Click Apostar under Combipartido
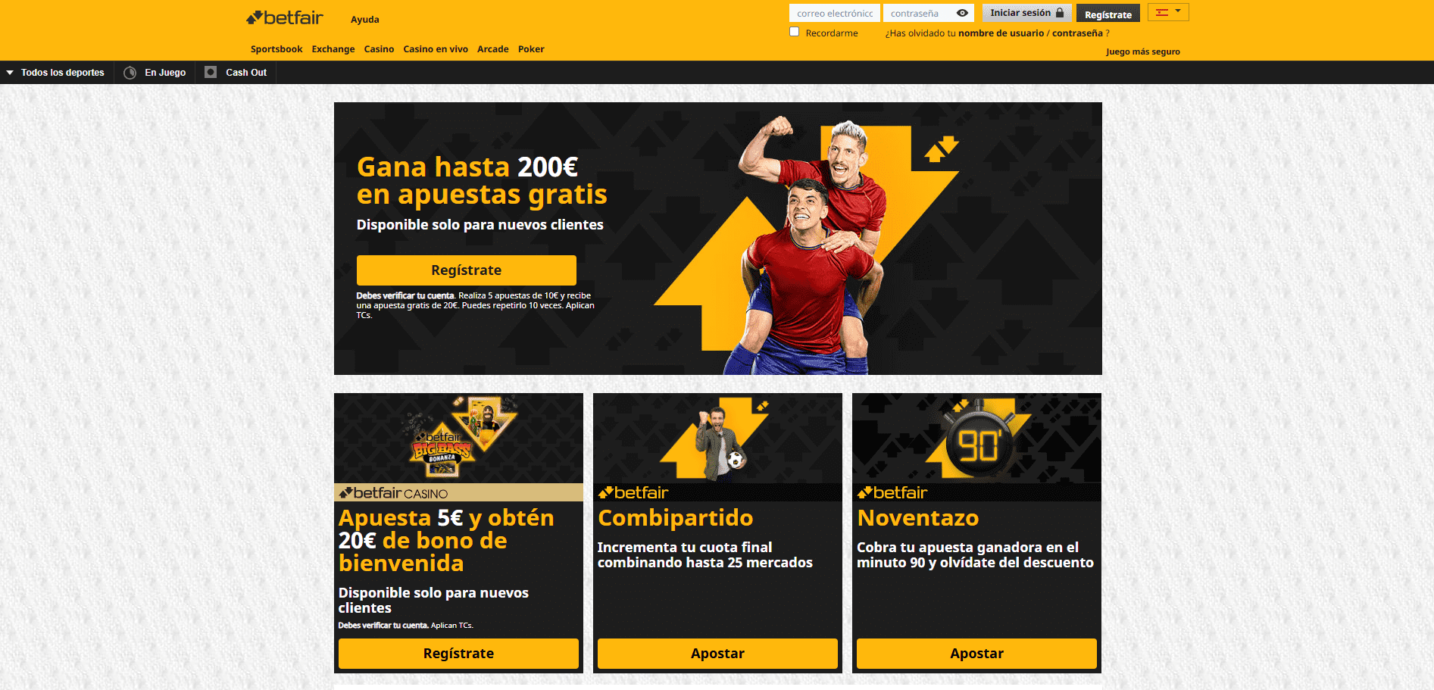The height and width of the screenshot is (690, 1434). [717, 654]
